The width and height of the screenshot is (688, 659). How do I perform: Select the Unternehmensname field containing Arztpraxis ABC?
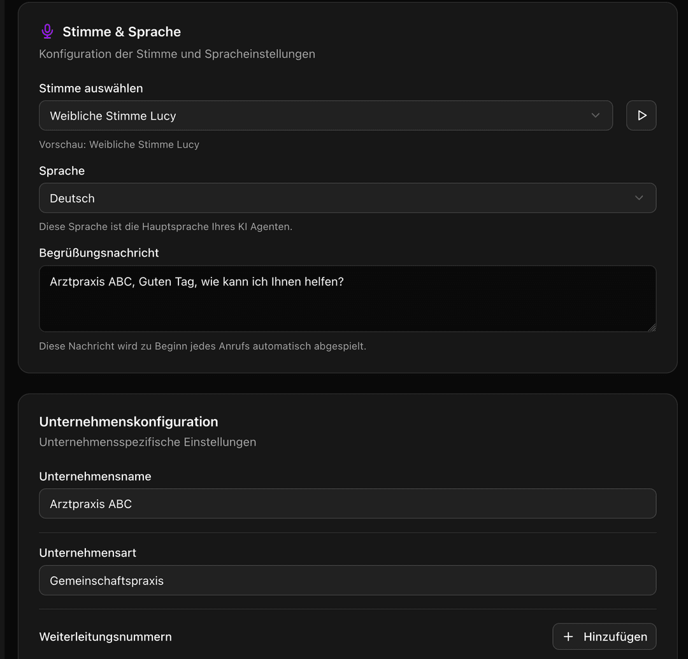click(348, 503)
